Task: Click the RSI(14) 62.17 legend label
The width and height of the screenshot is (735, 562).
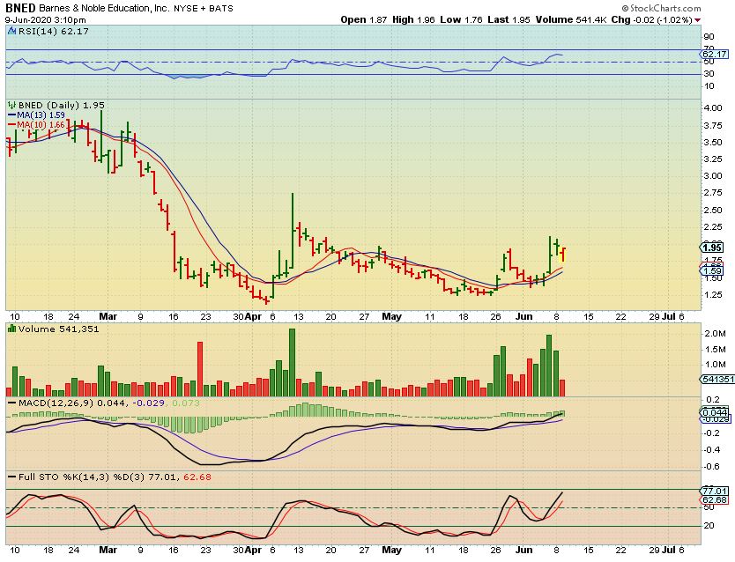Action: pos(53,32)
